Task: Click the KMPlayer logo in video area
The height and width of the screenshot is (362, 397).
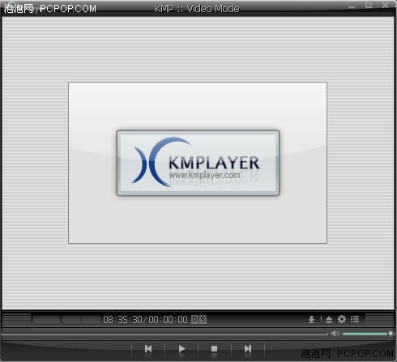Action: click(x=198, y=163)
